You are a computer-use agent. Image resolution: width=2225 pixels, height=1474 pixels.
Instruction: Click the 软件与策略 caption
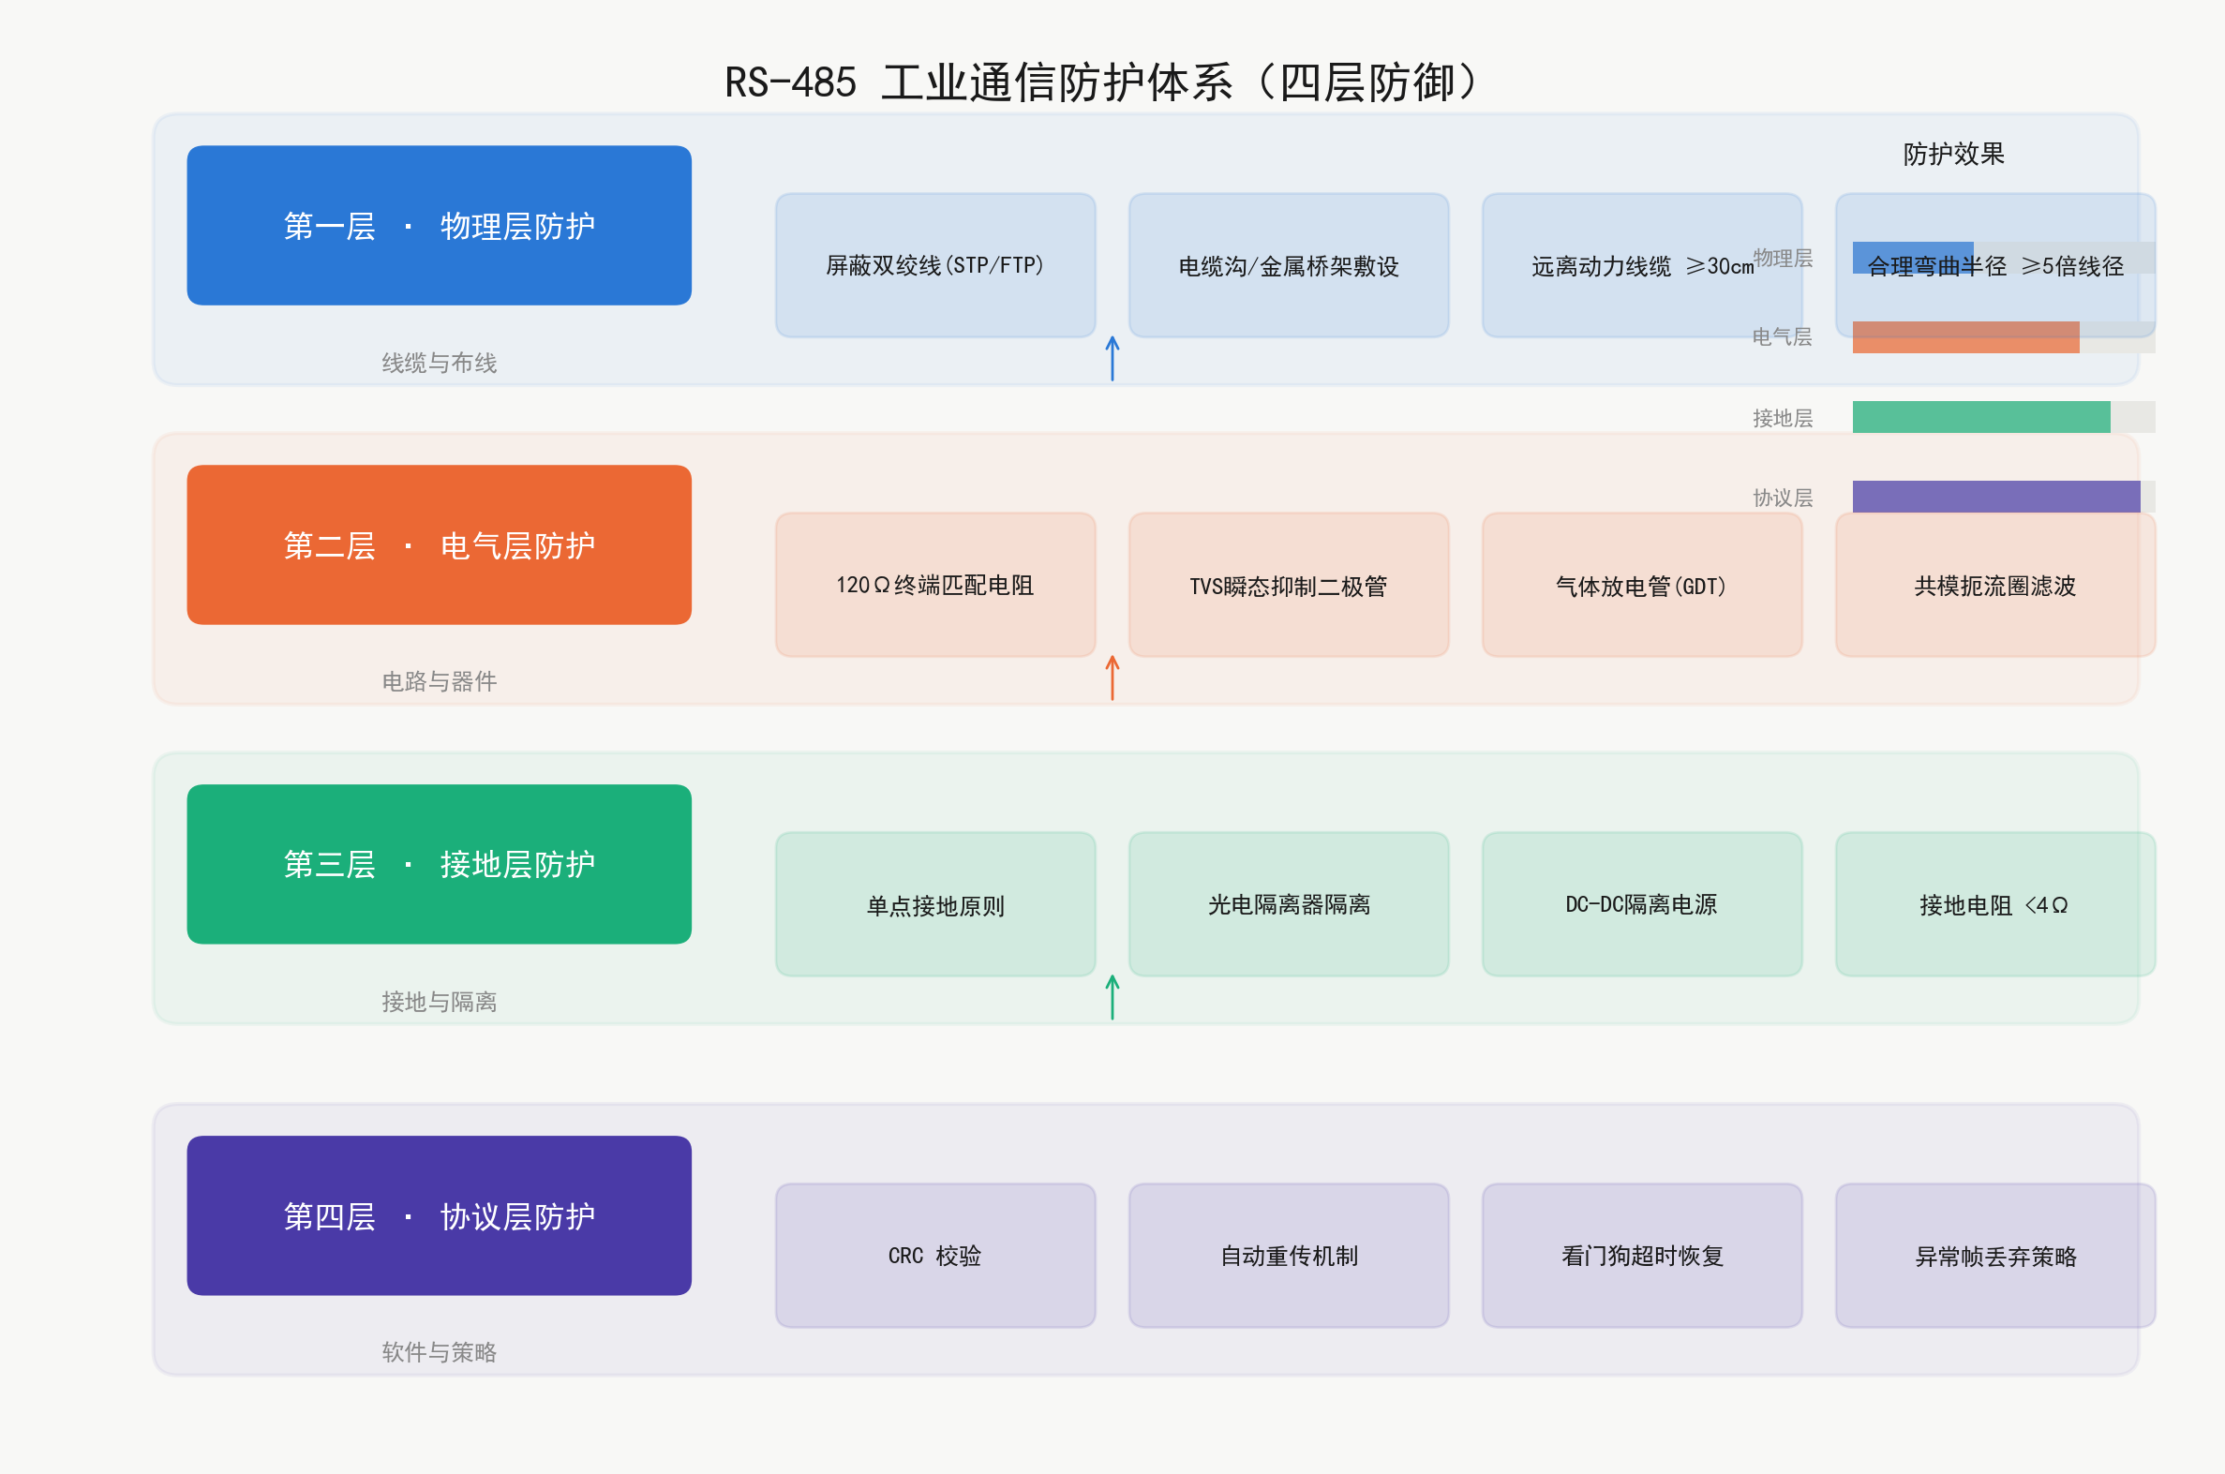(439, 1352)
